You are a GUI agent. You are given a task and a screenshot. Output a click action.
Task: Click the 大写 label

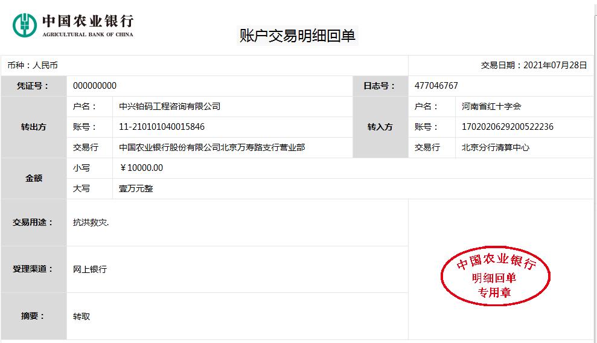click(81, 189)
